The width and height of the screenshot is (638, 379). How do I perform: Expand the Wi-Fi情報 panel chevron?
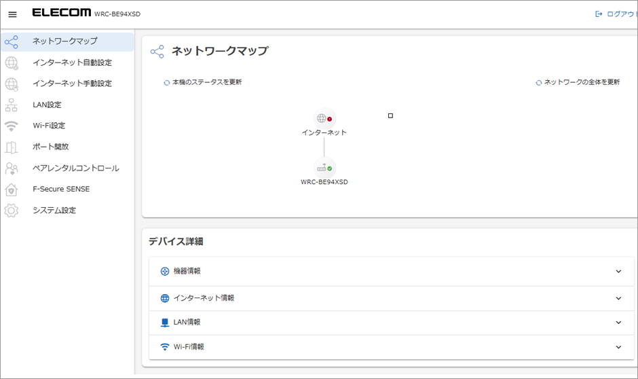(618, 347)
